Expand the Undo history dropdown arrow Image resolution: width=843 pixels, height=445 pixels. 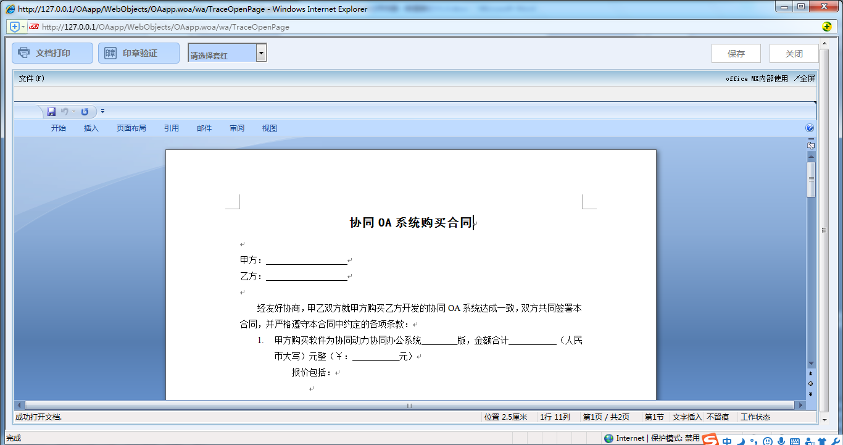[x=72, y=111]
